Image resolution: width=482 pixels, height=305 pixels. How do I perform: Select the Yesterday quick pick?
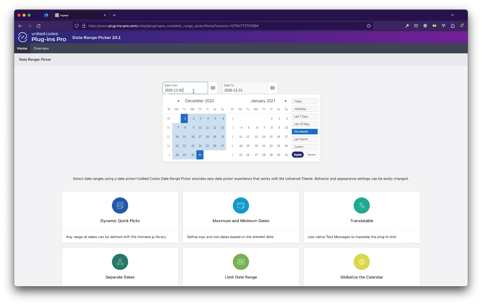point(305,109)
